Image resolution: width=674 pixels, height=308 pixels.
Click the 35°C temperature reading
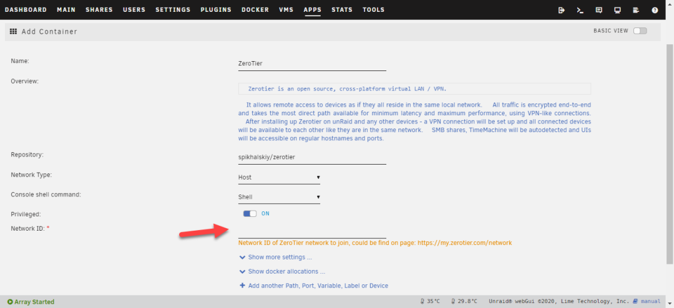coord(430,302)
